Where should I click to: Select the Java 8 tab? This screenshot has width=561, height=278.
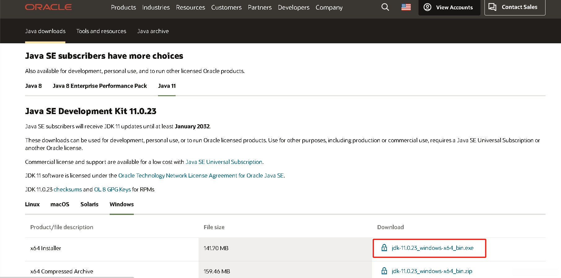tap(33, 86)
